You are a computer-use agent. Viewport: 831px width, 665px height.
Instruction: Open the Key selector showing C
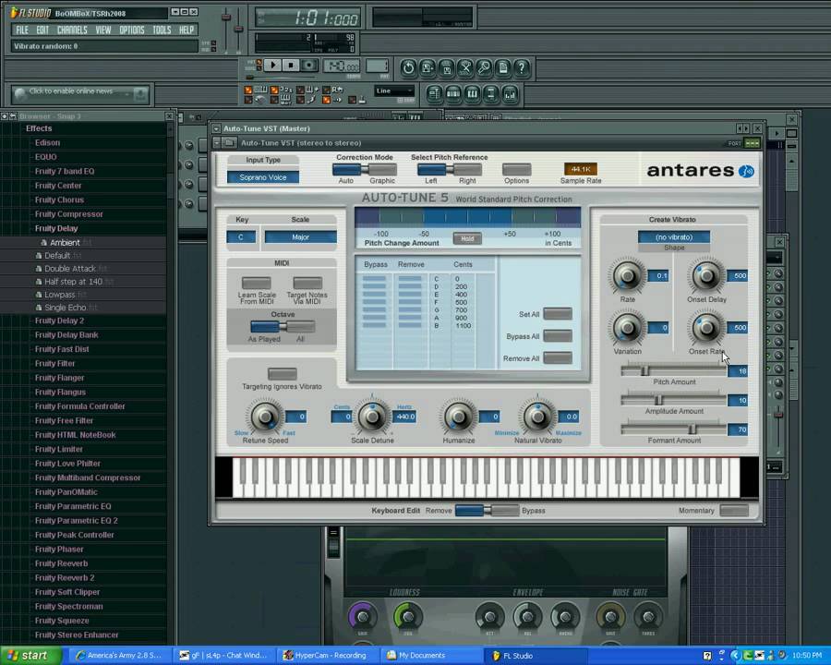[x=241, y=237]
